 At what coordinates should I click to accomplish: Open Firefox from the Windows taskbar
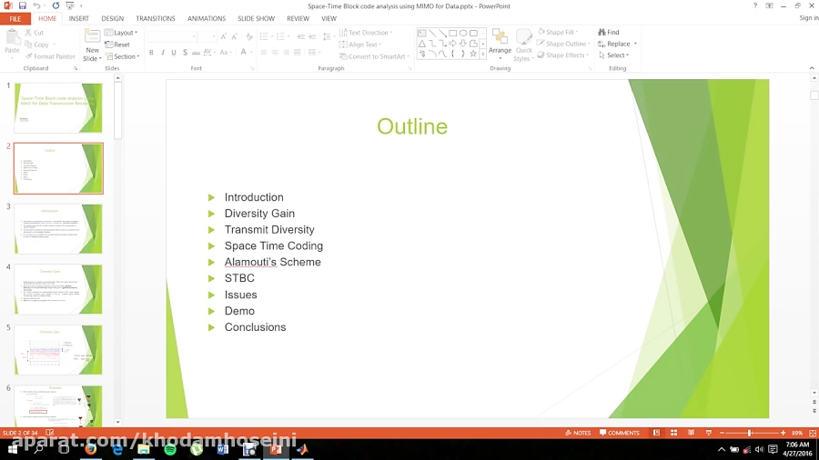[x=90, y=449]
